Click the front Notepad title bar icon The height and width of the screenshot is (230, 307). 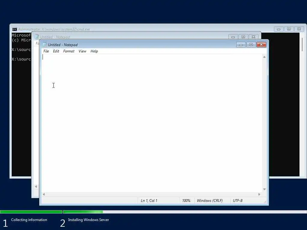coord(45,45)
